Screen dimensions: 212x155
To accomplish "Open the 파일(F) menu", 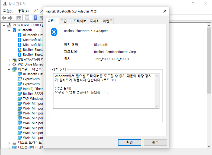I will pyautogui.click(x=8, y=11).
